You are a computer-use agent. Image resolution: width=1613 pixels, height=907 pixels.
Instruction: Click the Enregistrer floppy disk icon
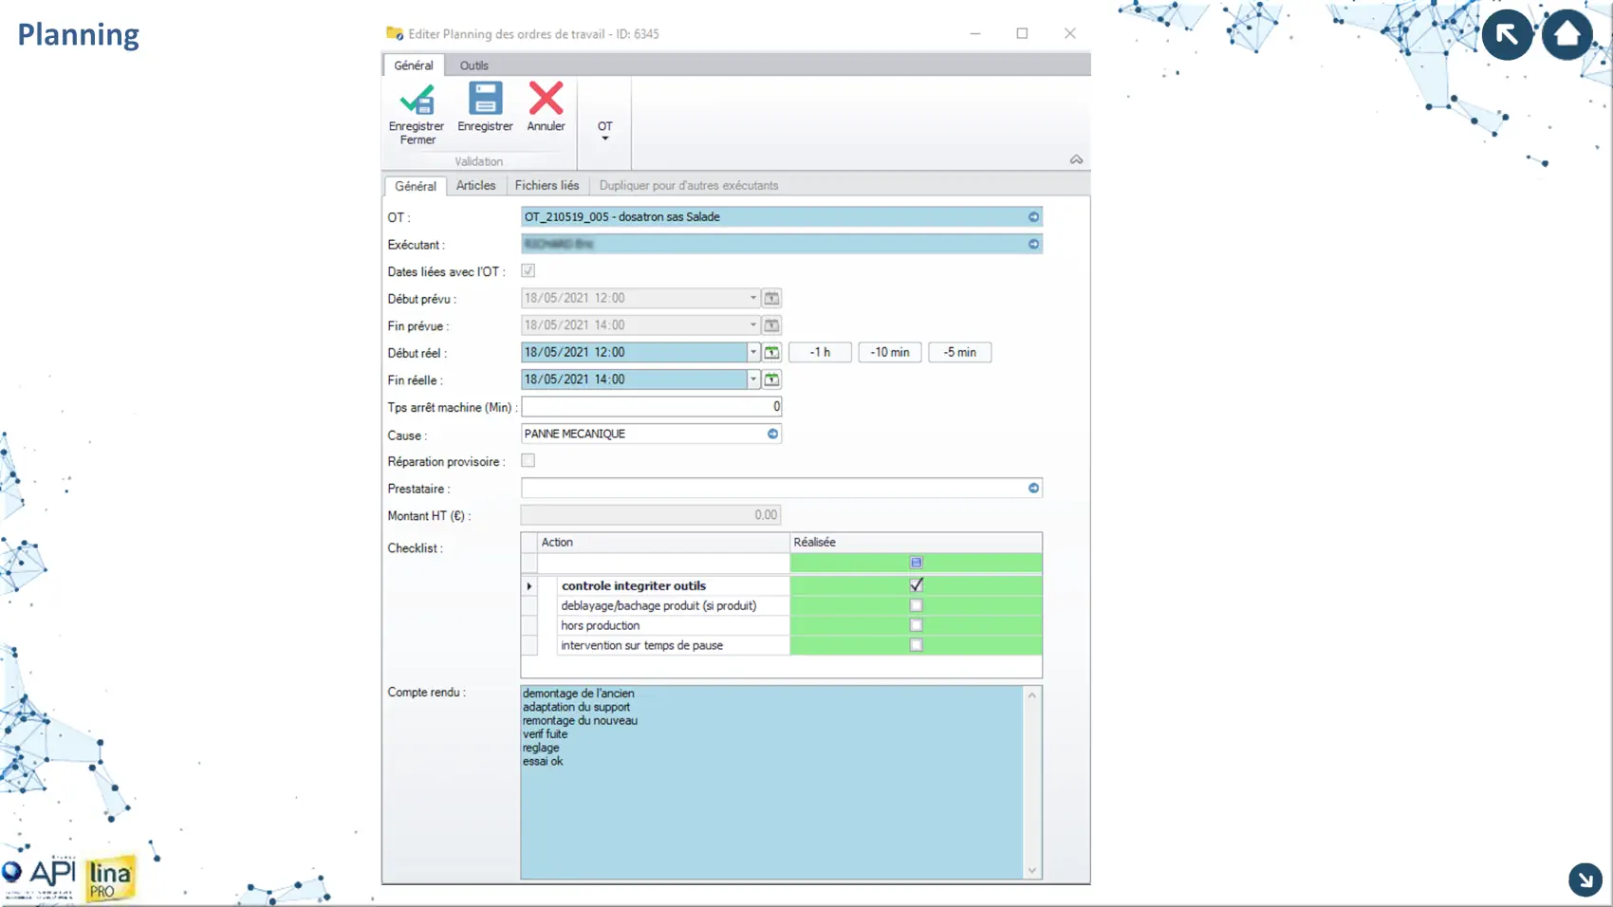(485, 99)
